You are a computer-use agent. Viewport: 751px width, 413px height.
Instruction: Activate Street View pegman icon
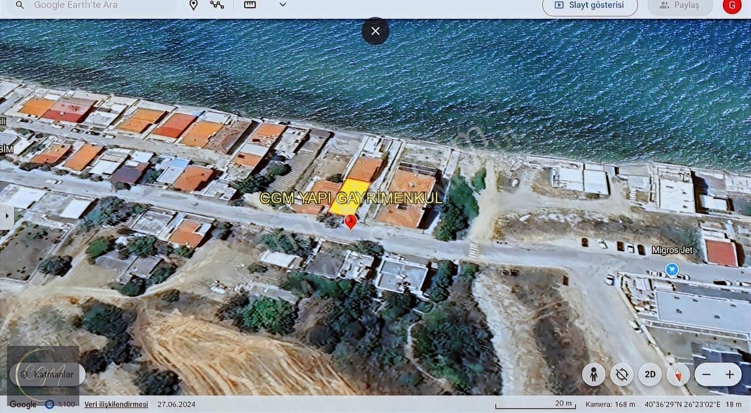tap(594, 375)
